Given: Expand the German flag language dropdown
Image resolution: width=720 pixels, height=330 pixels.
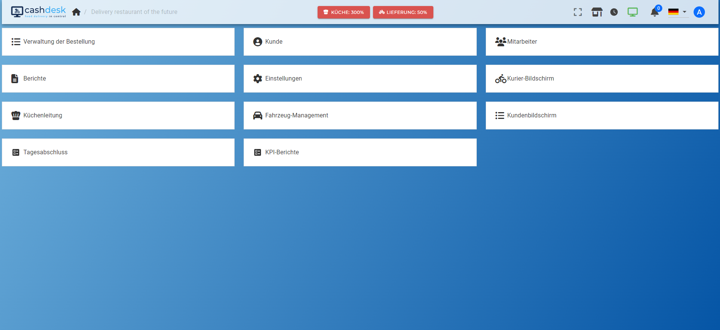Looking at the screenshot, I should (x=677, y=12).
